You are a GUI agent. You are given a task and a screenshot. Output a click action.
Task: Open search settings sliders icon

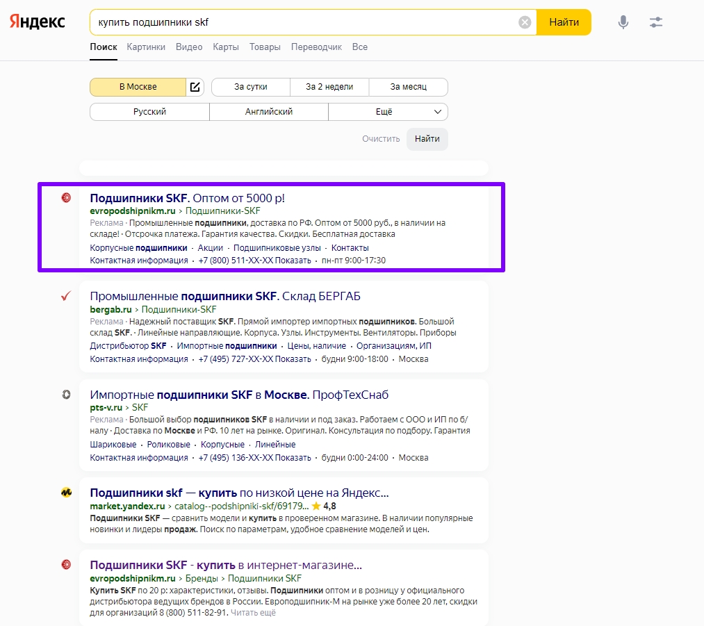656,22
